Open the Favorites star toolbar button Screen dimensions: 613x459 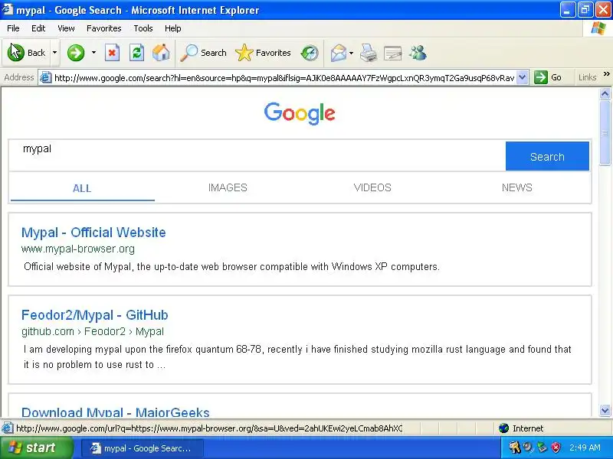click(x=263, y=53)
